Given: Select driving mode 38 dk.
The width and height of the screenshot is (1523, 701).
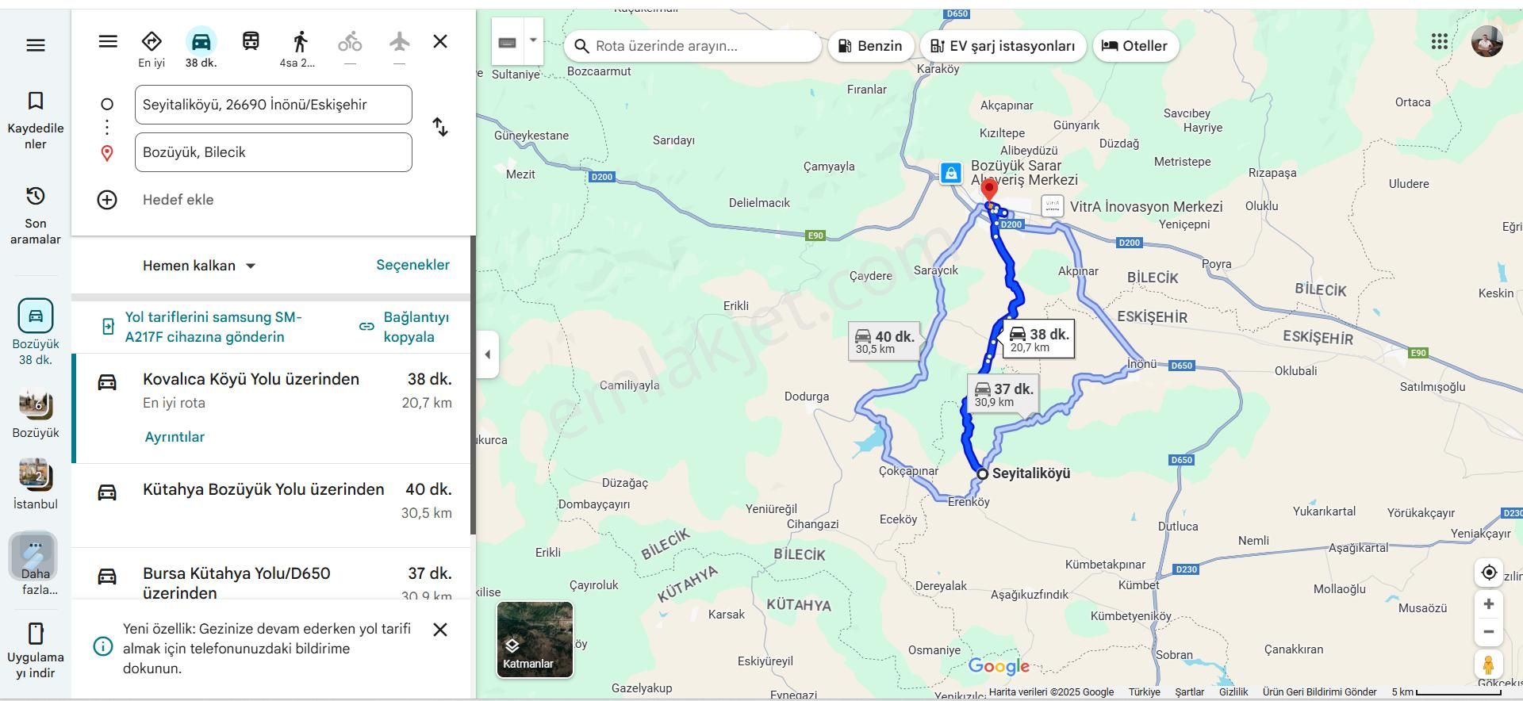Looking at the screenshot, I should (201, 48).
